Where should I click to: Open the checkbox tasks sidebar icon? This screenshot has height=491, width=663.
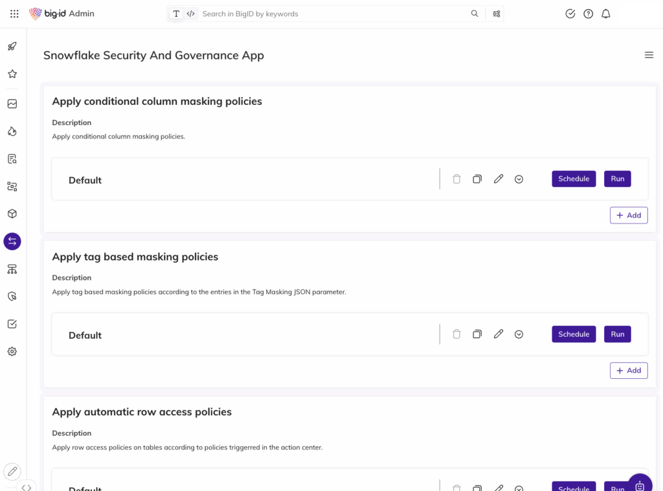[x=12, y=324]
